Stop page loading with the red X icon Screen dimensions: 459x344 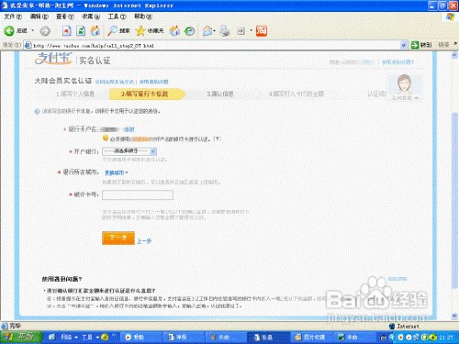pos(67,31)
